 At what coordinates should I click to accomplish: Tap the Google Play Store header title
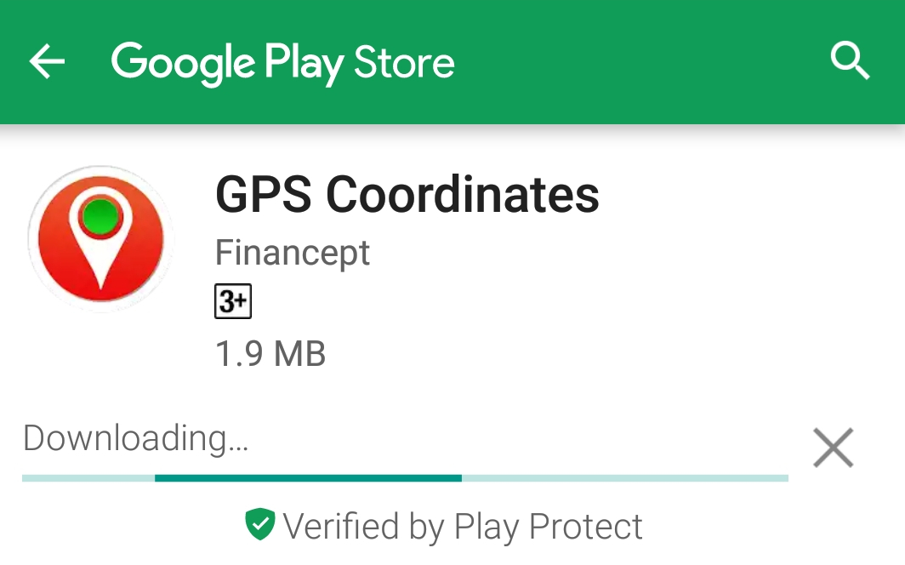click(282, 64)
